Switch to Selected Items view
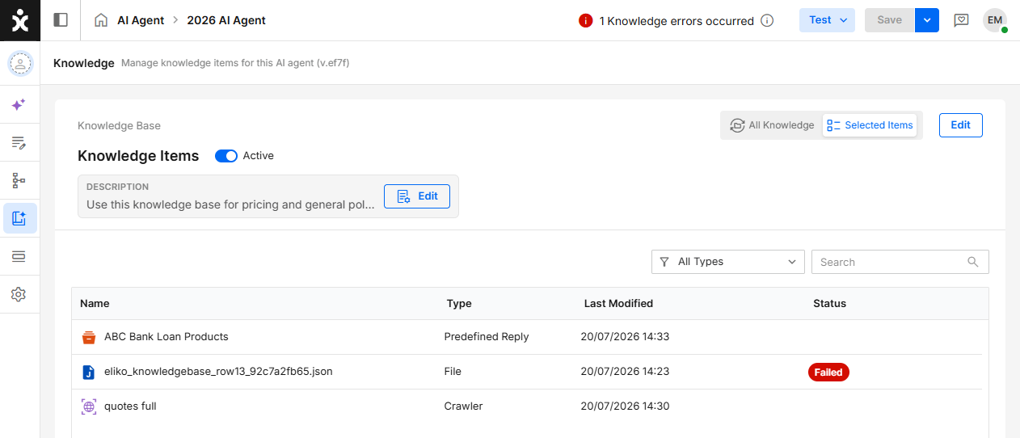 click(x=870, y=125)
